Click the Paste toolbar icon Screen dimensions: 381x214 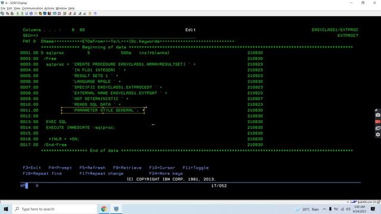(x=12, y=14)
